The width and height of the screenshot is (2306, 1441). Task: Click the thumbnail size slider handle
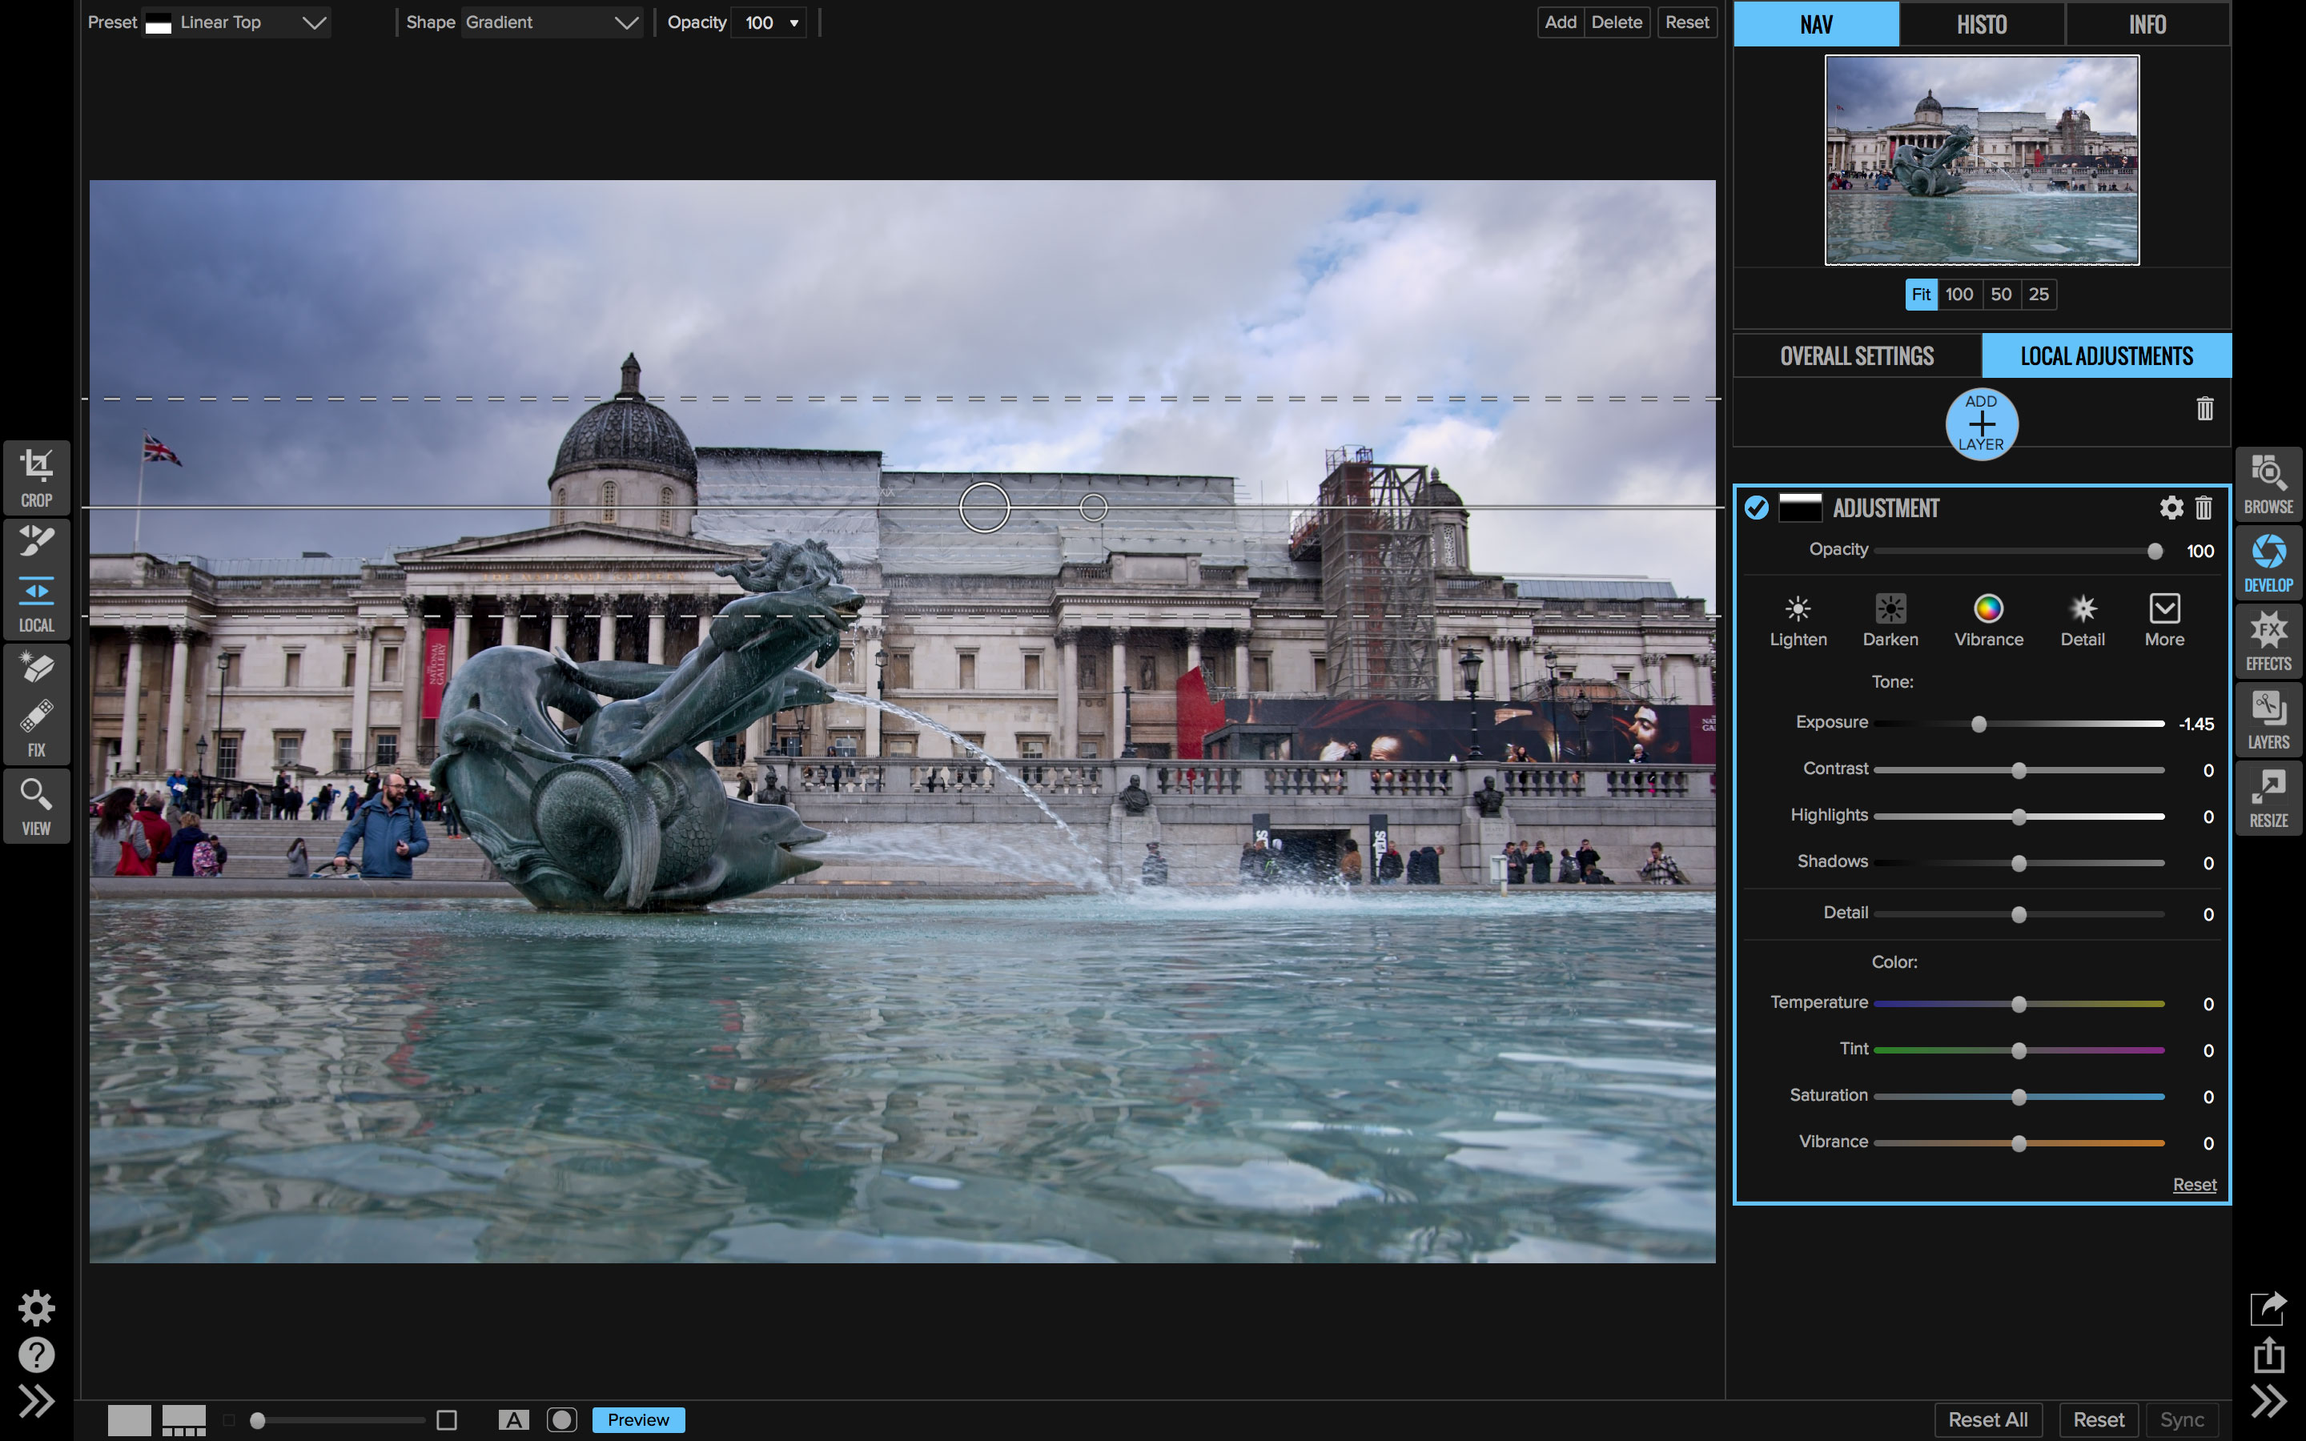point(257,1421)
